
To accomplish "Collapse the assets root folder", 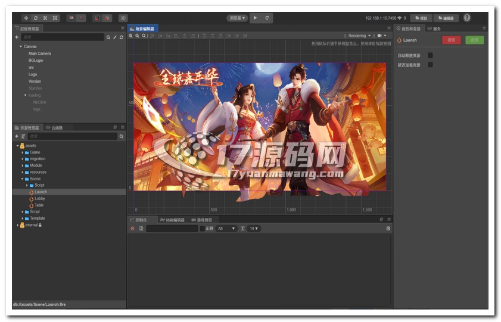I will pyautogui.click(x=17, y=146).
